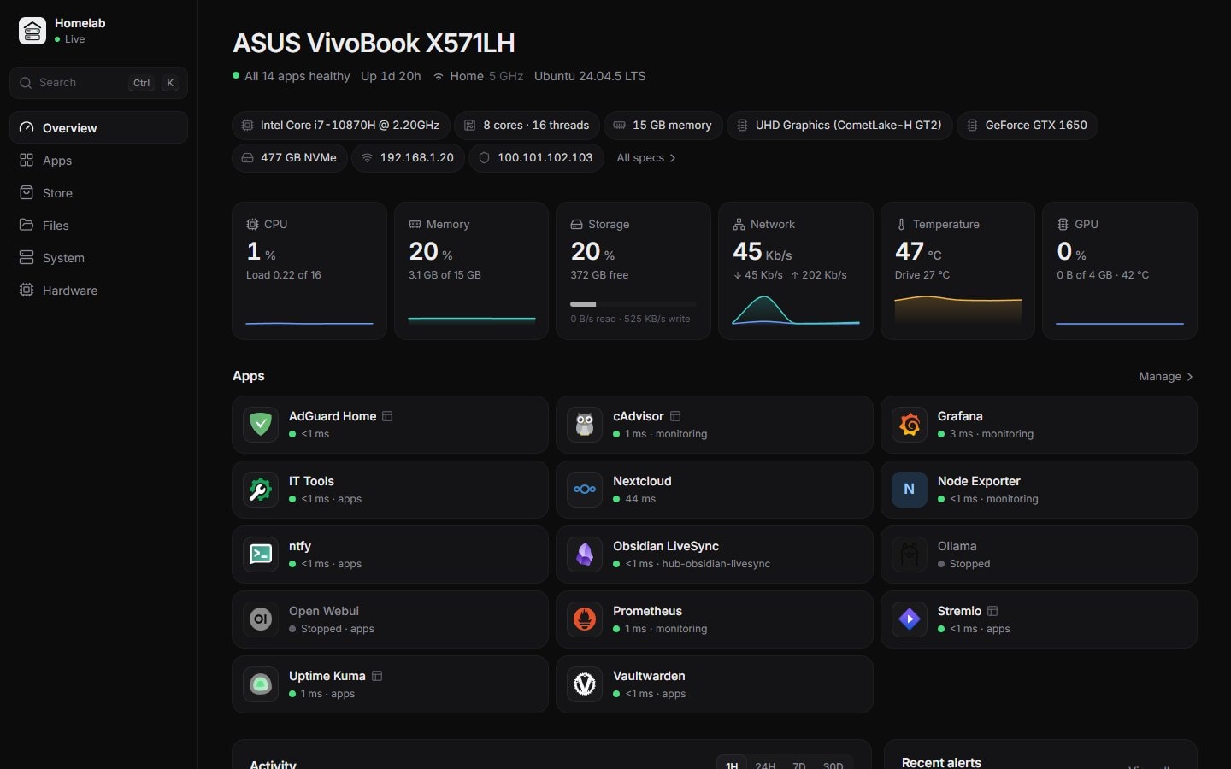Open the System sidebar page
This screenshot has height=769, width=1231.
(98, 257)
